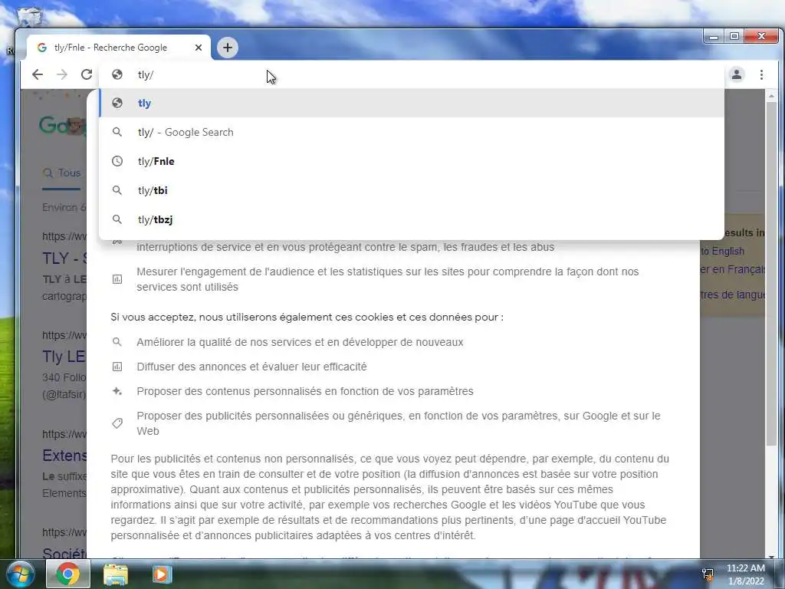Select the tly/Fnle history suggestion

pos(412,161)
